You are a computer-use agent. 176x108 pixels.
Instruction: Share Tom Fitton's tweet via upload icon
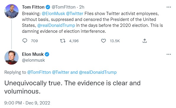click(x=145, y=41)
